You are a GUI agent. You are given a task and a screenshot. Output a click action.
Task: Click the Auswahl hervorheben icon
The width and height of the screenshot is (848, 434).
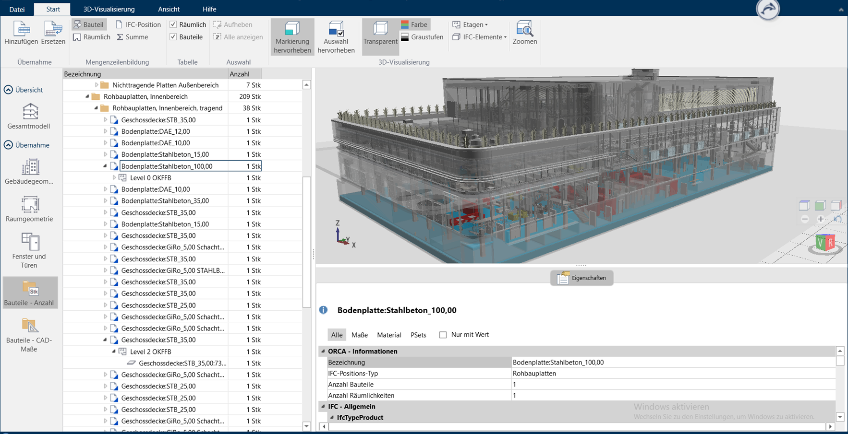click(336, 30)
